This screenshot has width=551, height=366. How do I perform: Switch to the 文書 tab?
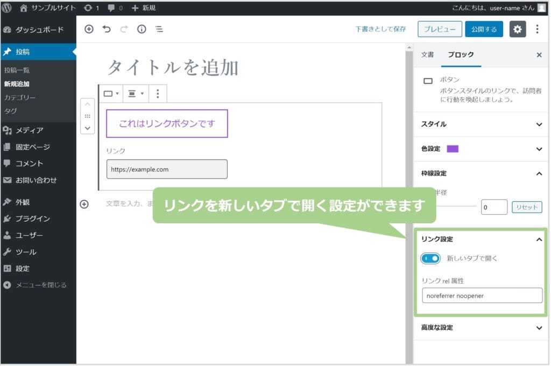click(427, 55)
